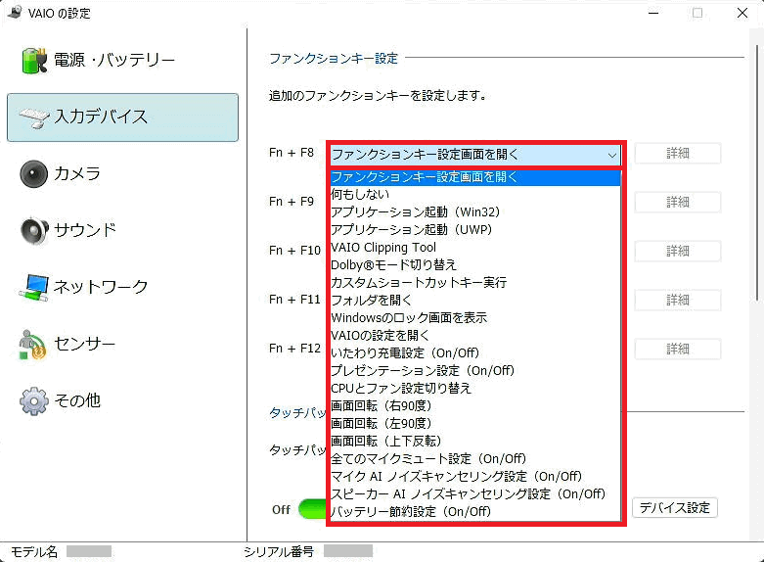This screenshot has width=764, height=562.
Task: Click the デバイス設定 button
Action: pyautogui.click(x=675, y=508)
